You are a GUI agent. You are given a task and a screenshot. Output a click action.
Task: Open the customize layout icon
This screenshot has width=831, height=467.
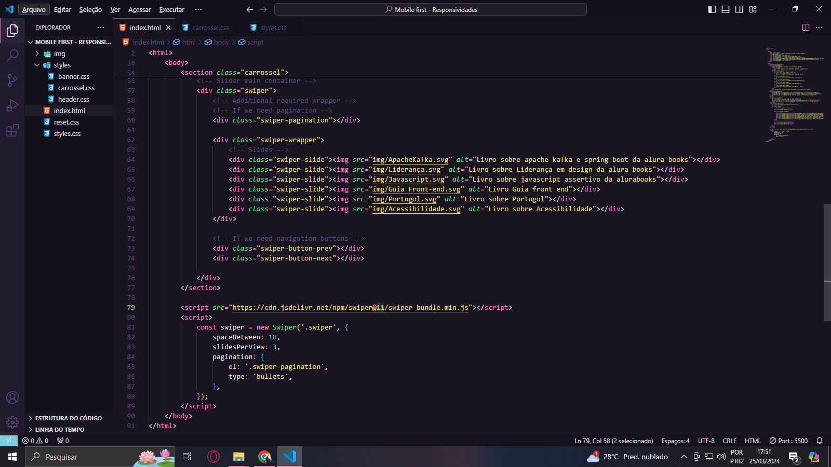753,9
